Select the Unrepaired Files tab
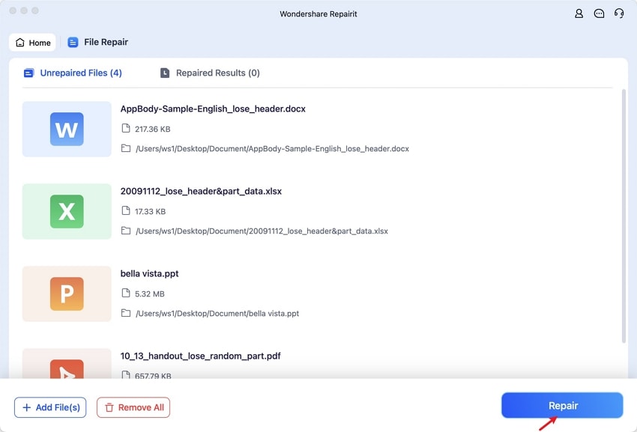The height and width of the screenshot is (432, 637). (x=73, y=73)
